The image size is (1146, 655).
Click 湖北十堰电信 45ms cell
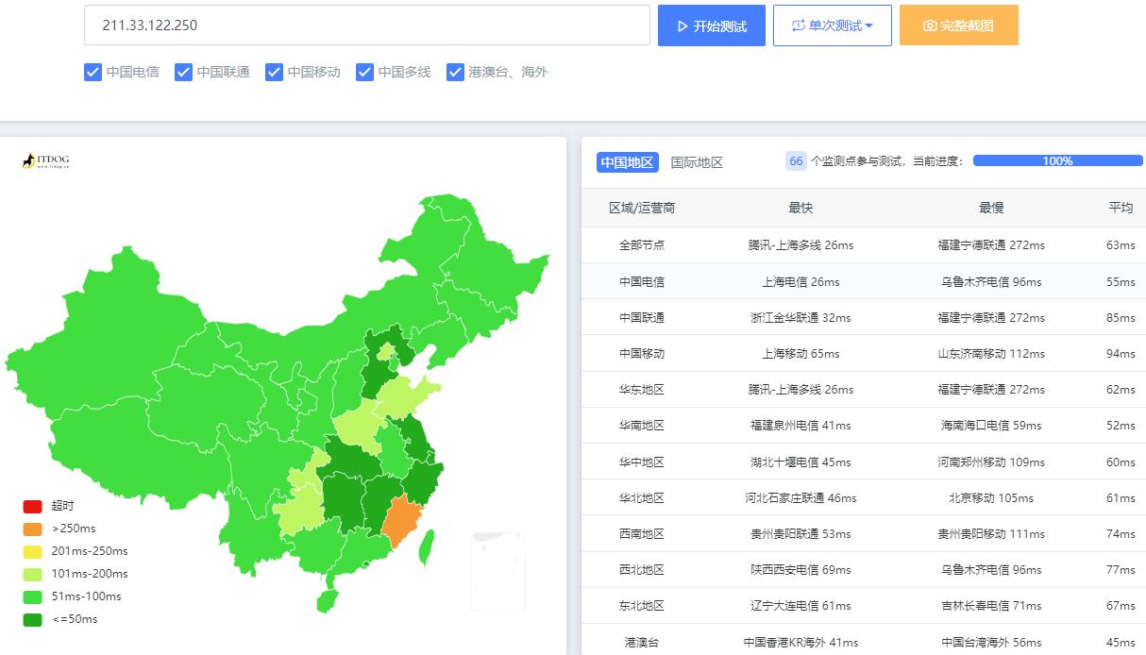801,462
